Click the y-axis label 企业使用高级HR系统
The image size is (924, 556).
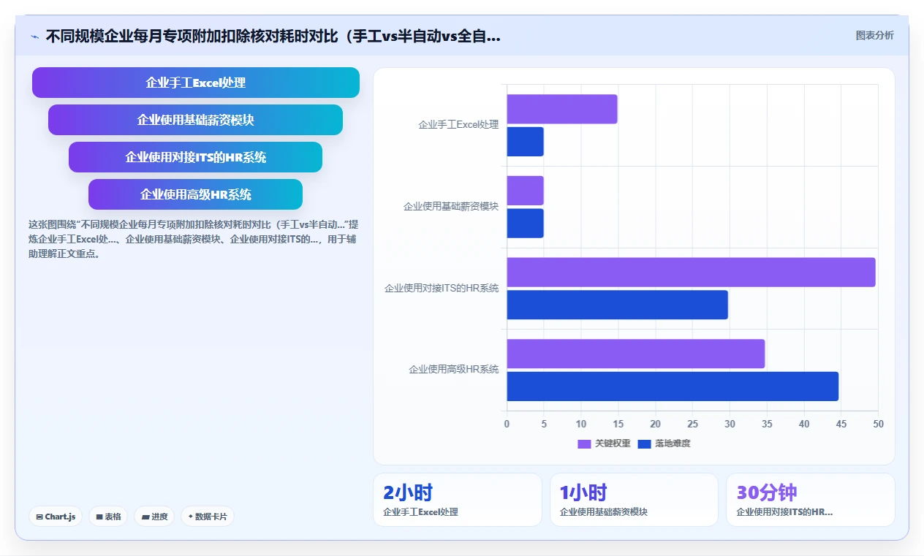(454, 370)
